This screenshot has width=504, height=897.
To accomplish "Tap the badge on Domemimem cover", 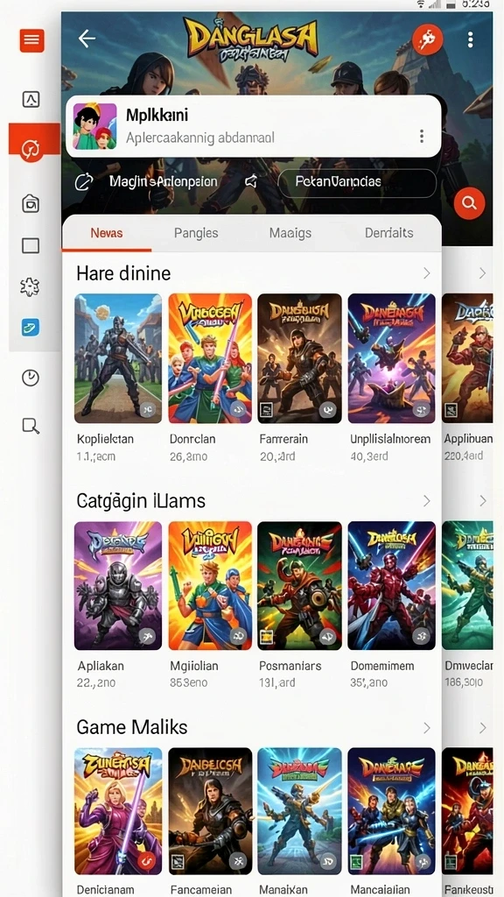I will 421,636.
